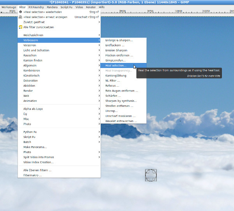
Task: Choose Sharpen by synthesis... filter
Action: click(x=123, y=101)
